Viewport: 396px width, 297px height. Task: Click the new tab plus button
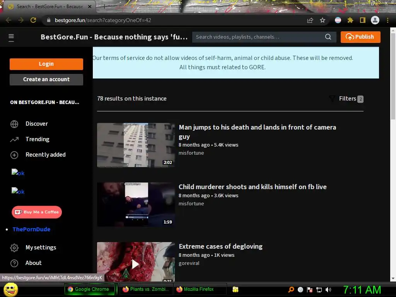[104, 7]
